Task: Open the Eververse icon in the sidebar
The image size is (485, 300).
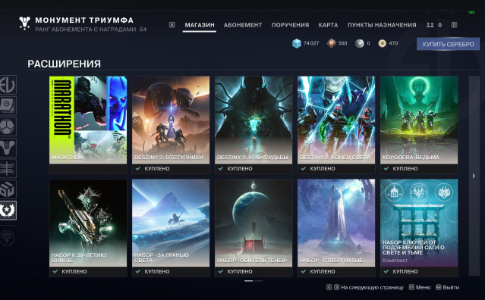Action: pos(8,85)
